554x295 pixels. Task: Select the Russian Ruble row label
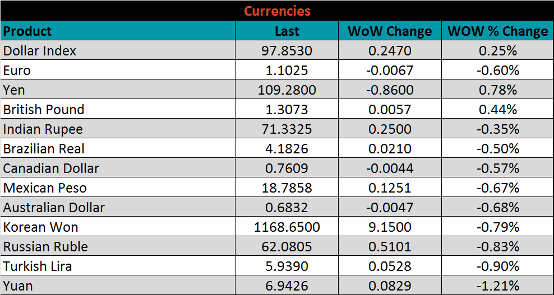pyautogui.click(x=45, y=247)
